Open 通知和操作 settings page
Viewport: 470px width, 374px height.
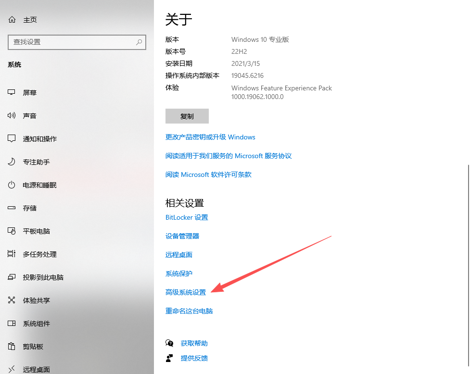(40, 138)
